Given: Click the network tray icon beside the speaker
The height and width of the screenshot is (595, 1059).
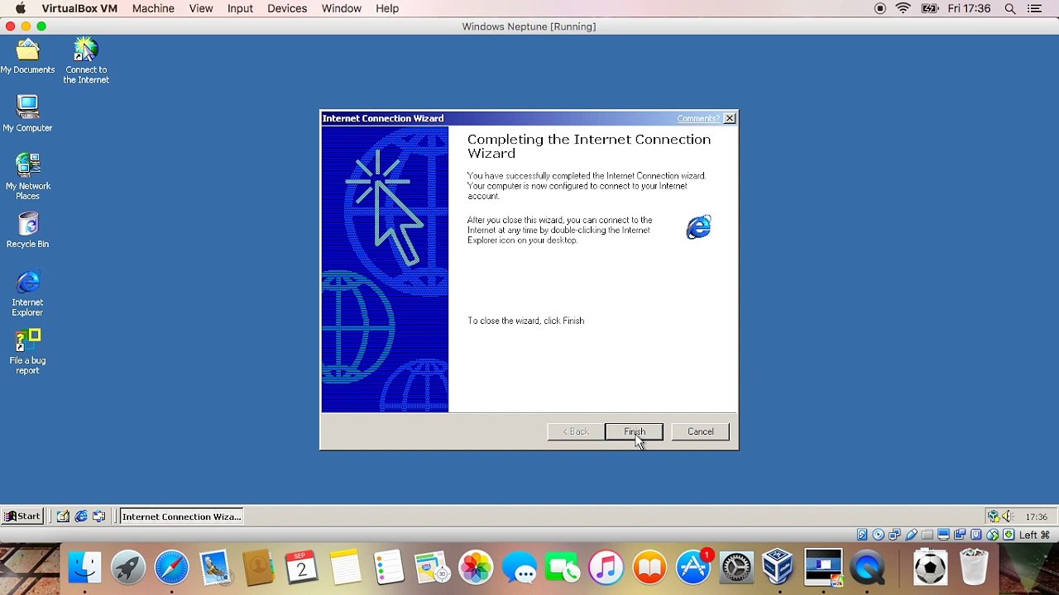Looking at the screenshot, I should coord(994,516).
